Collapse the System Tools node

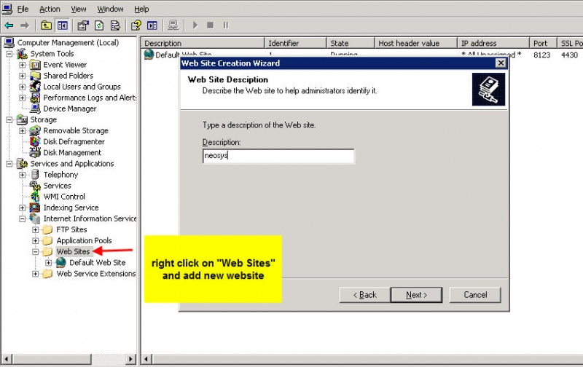(9, 54)
